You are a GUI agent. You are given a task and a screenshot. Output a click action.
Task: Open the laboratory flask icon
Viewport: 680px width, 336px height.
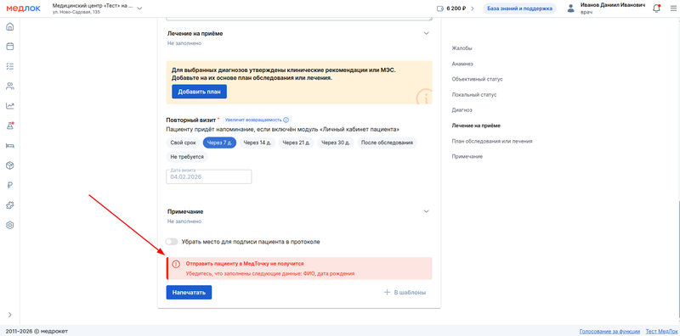10,126
